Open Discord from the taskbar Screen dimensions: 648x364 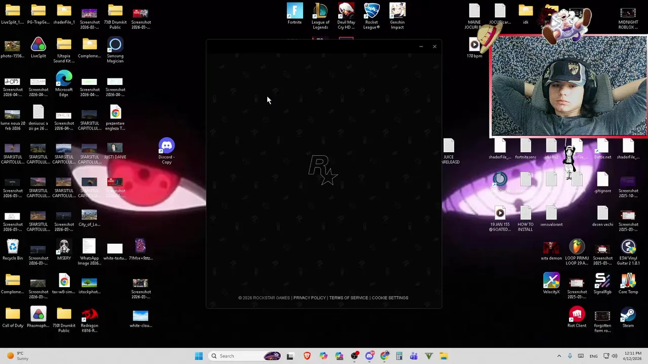tap(370, 356)
